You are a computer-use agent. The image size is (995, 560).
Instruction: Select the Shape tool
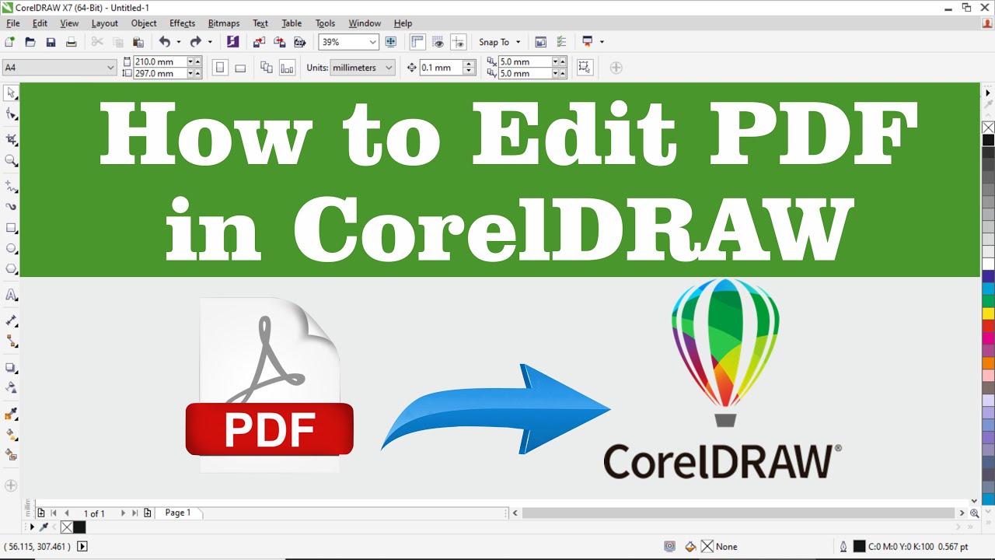[x=11, y=115]
